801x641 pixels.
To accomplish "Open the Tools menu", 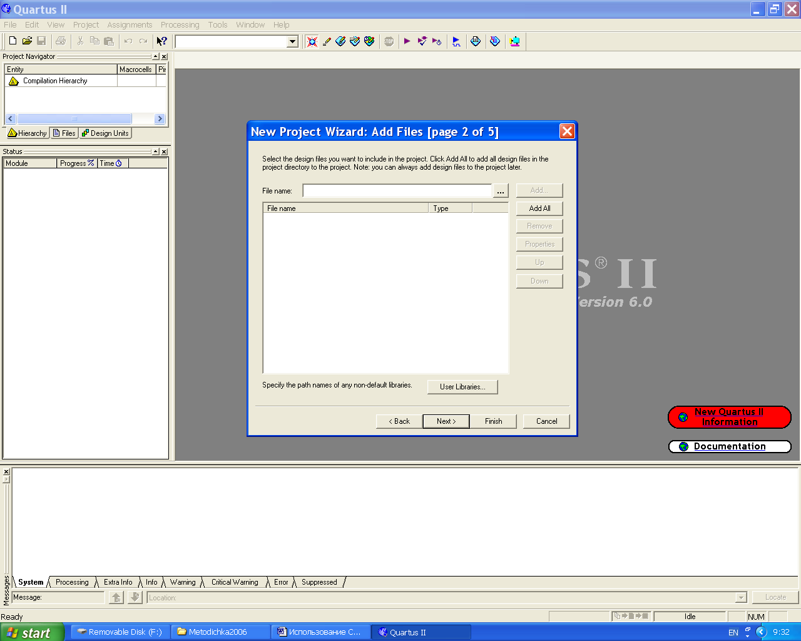I will pos(218,25).
